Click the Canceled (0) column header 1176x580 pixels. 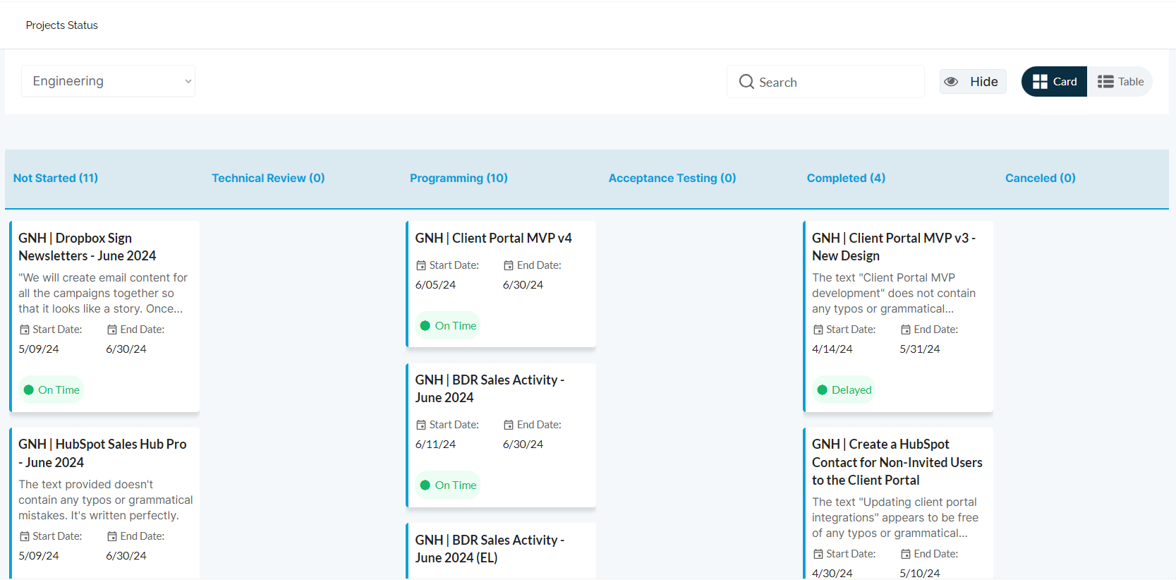(x=1040, y=178)
